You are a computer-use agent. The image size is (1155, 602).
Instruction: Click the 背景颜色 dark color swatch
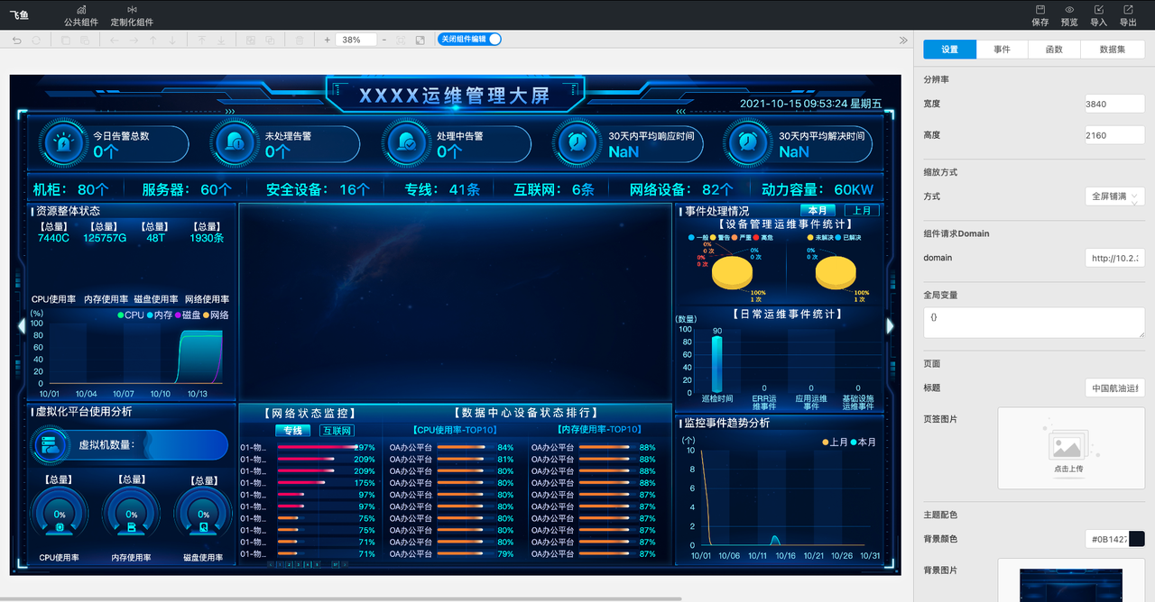point(1136,539)
